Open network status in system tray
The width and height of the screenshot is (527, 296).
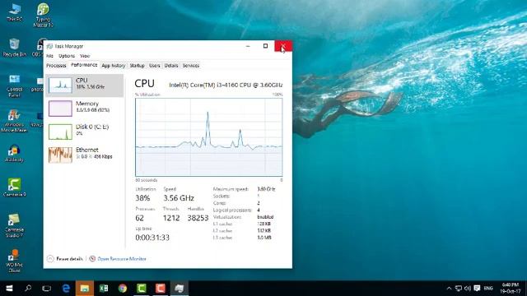459,289
